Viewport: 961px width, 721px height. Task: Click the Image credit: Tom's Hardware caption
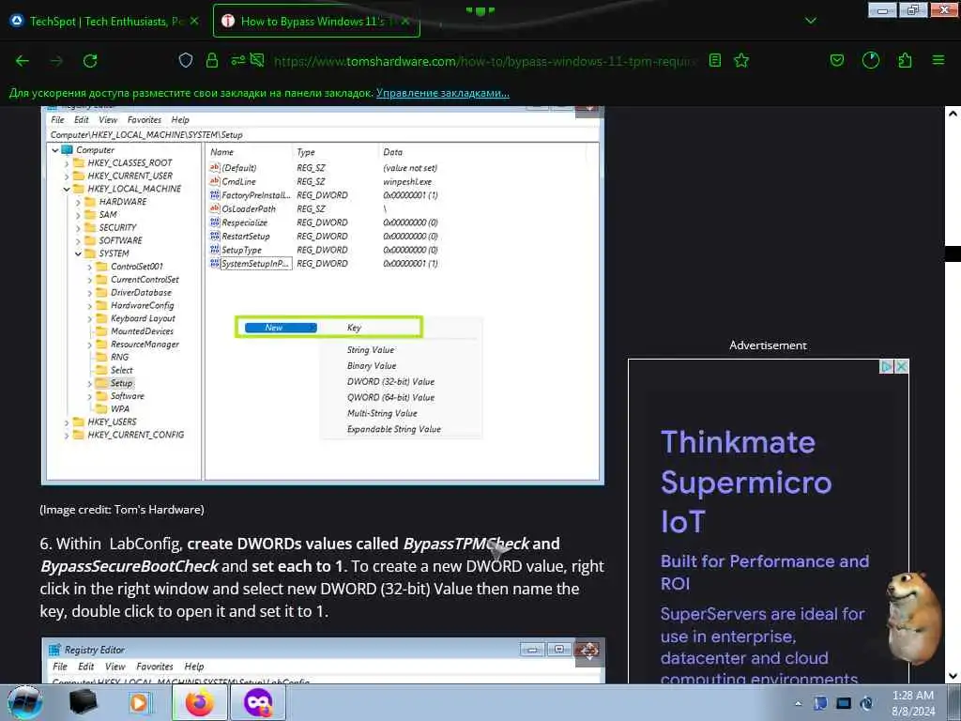click(x=122, y=510)
